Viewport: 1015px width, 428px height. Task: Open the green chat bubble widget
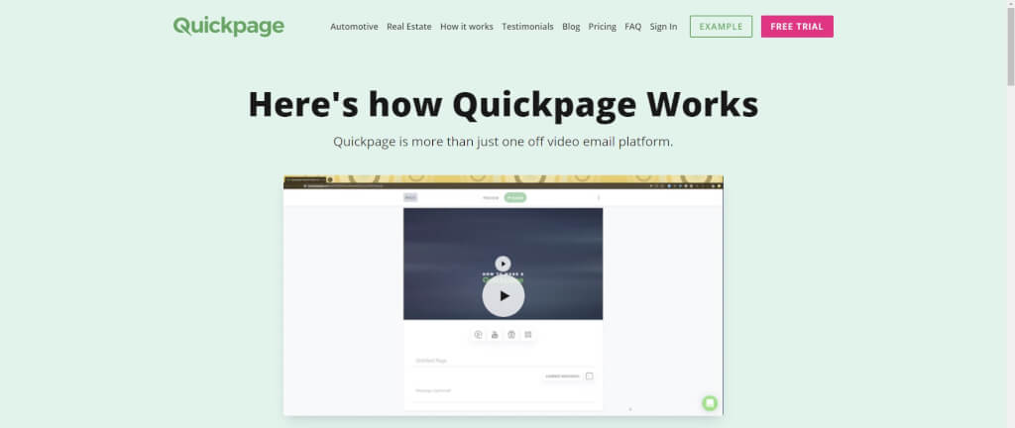pyautogui.click(x=710, y=403)
